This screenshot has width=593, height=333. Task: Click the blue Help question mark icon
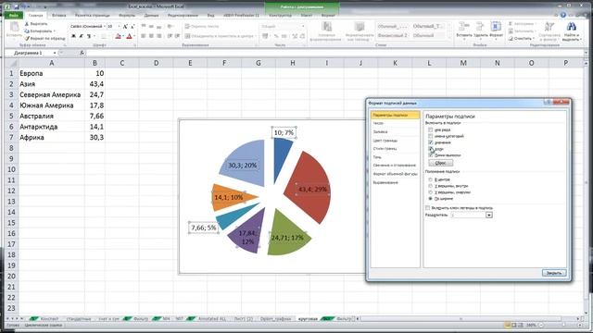(x=563, y=15)
